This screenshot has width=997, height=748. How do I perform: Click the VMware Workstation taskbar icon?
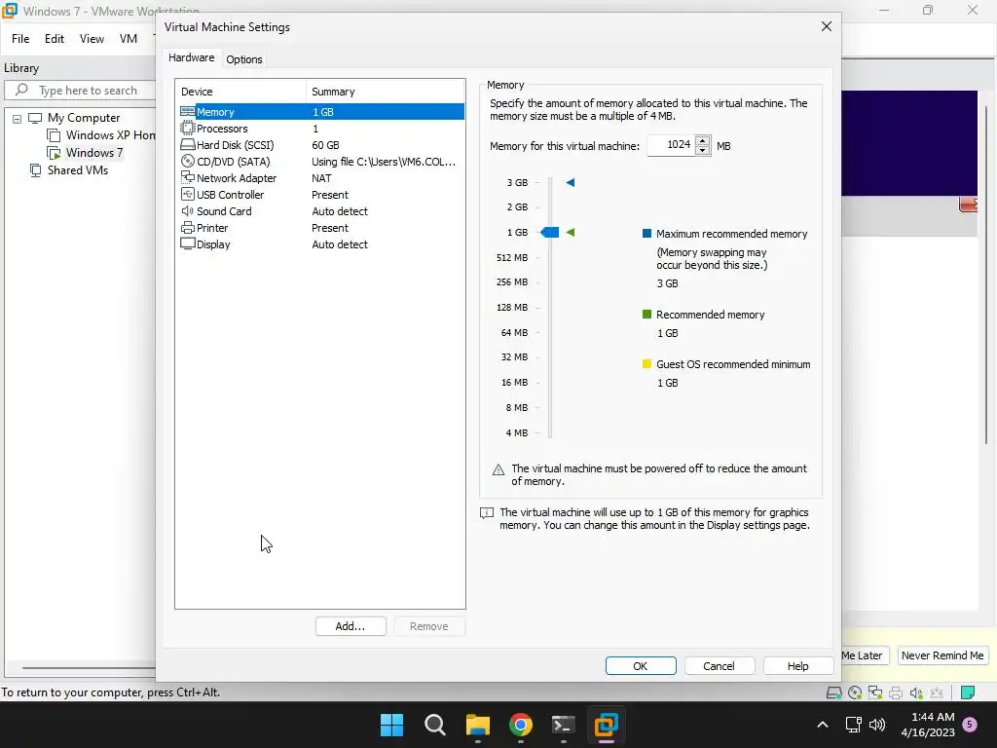[606, 725]
